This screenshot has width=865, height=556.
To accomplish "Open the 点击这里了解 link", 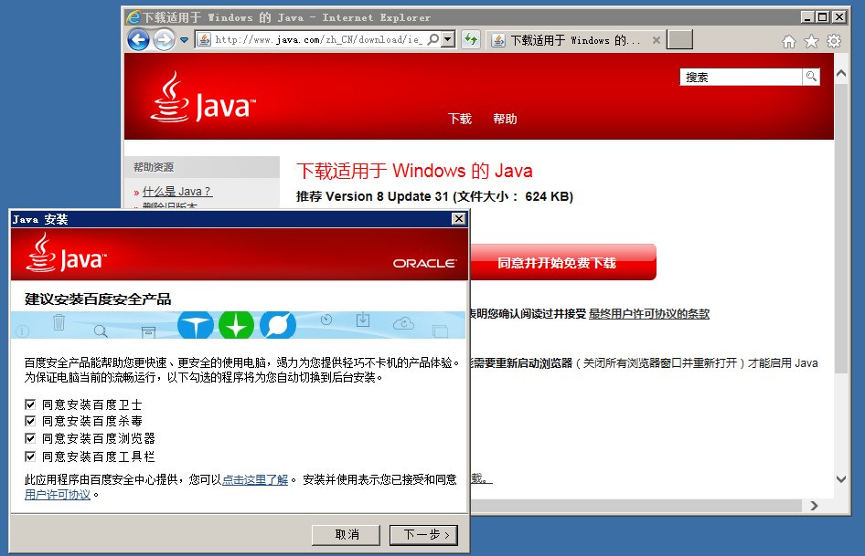I will (255, 480).
